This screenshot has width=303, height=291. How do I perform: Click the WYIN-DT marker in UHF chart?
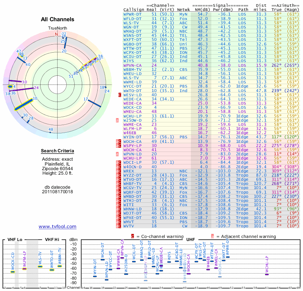[95, 276]
